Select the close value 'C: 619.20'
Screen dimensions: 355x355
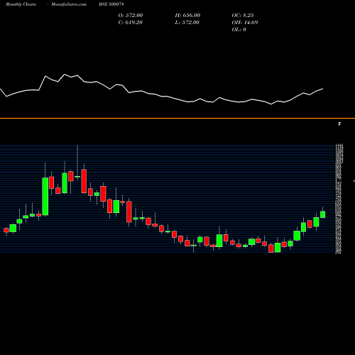pyautogui.click(x=131, y=23)
